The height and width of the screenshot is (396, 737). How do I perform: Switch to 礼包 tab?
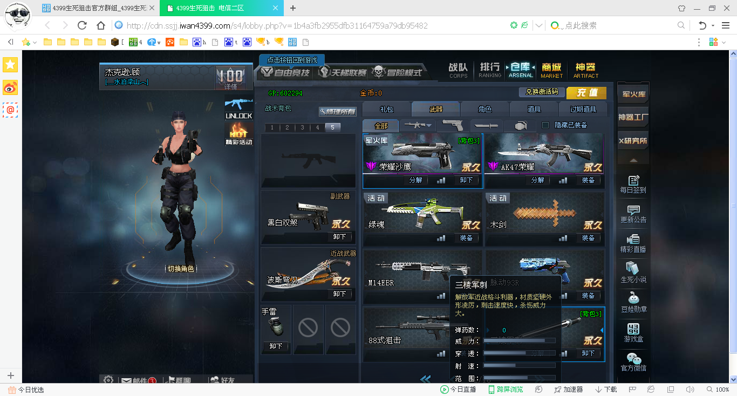(387, 109)
